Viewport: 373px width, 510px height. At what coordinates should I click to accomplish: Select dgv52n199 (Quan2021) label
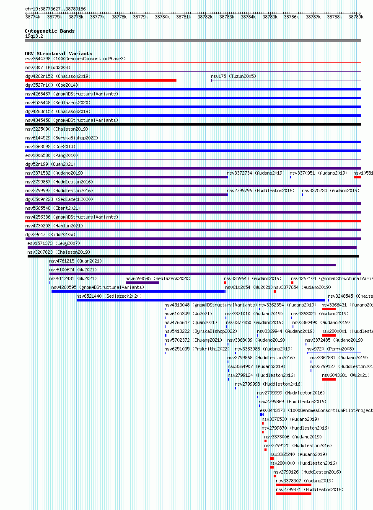click(50, 164)
